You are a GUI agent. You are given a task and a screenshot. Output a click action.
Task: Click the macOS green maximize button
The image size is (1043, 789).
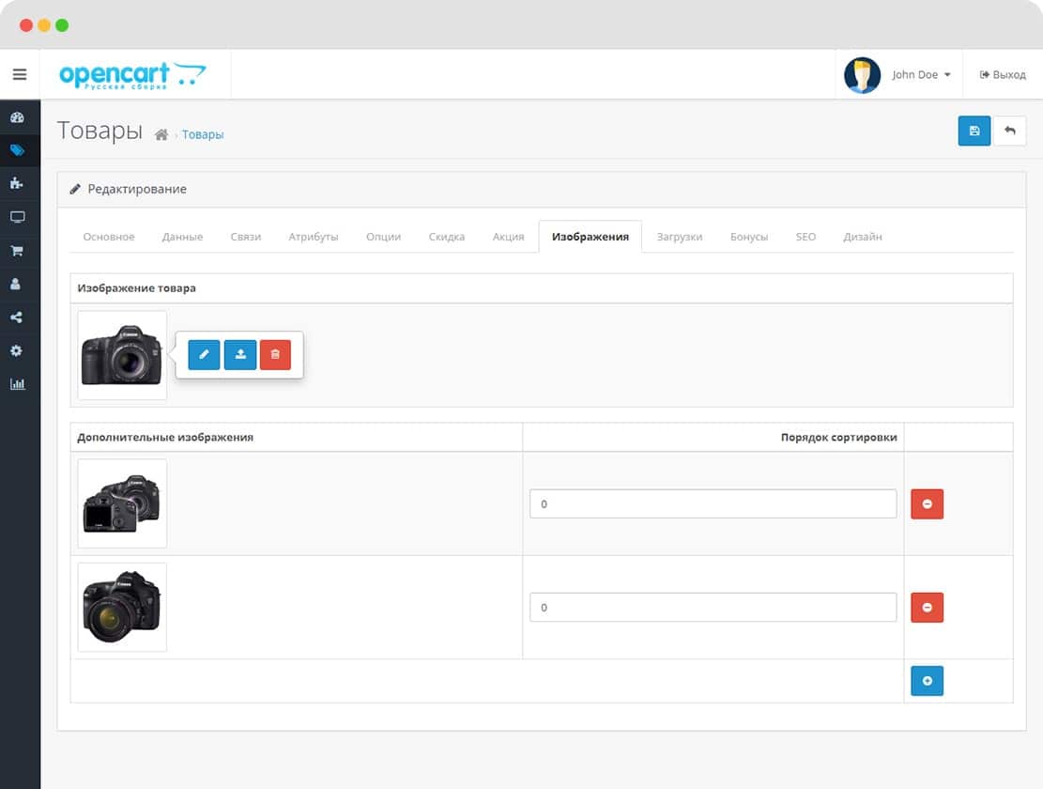click(62, 25)
